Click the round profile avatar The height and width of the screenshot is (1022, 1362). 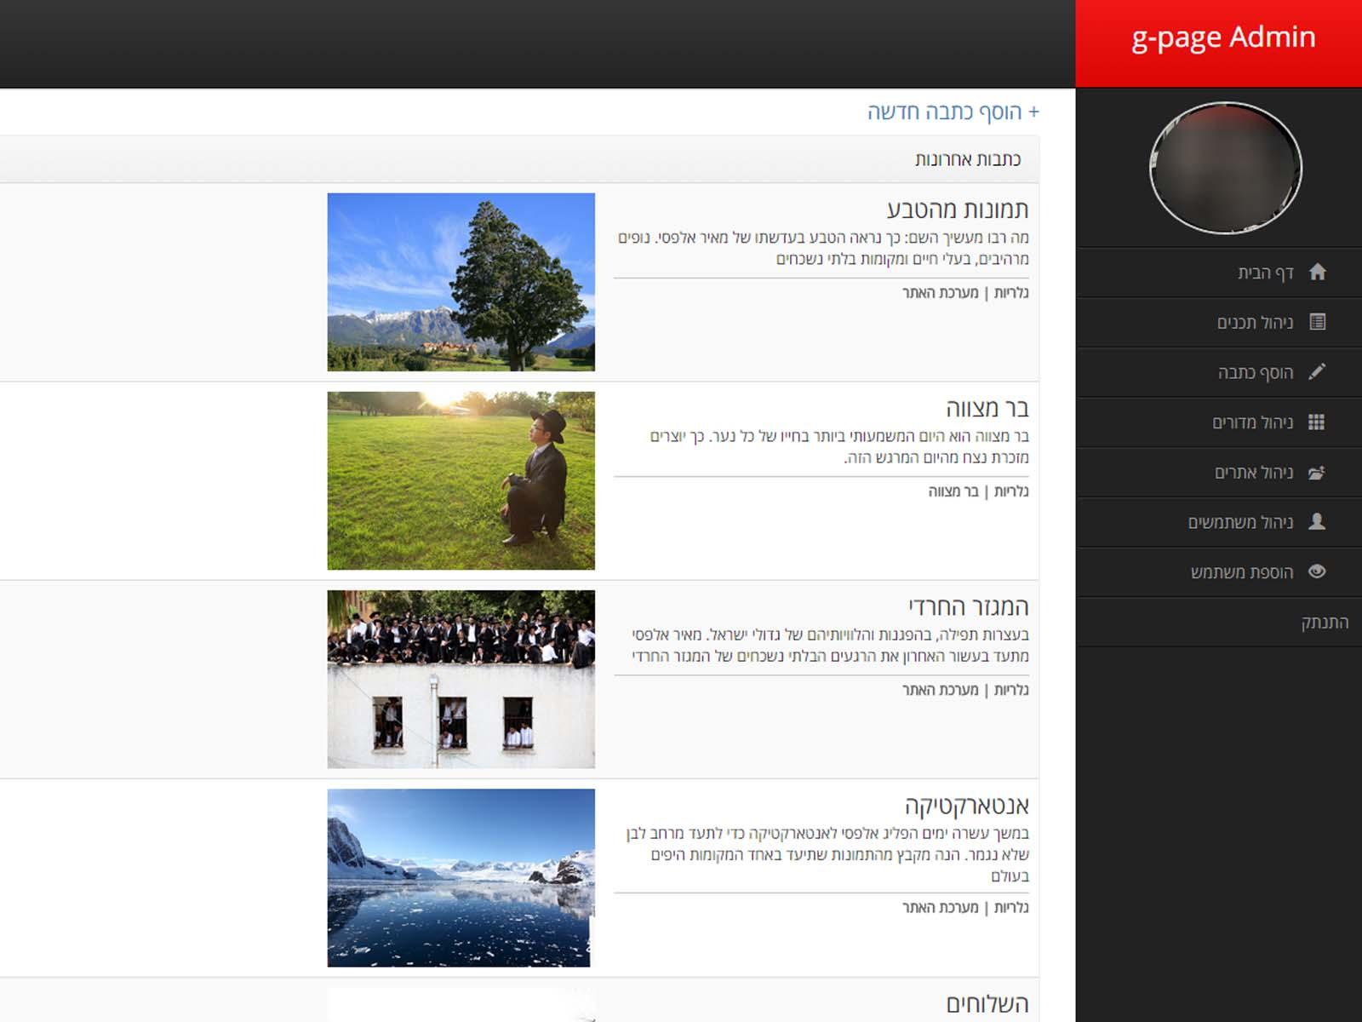click(x=1226, y=168)
